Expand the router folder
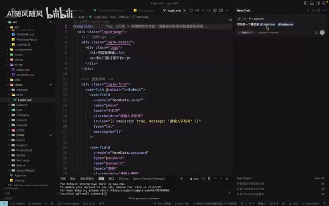Viewport: 329px width, 206px height. [x=18, y=55]
